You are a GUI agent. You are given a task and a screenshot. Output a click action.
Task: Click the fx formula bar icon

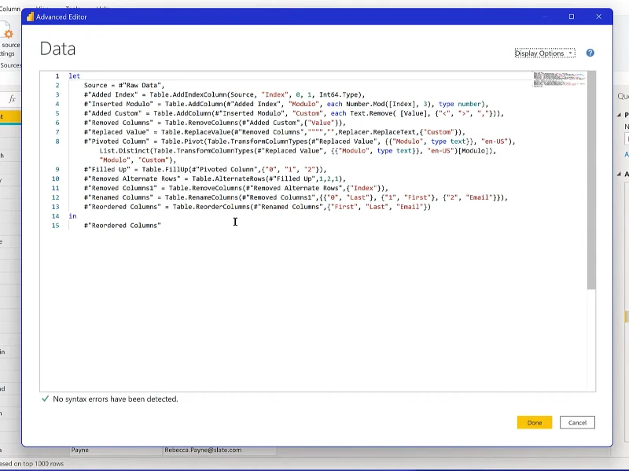13,99
